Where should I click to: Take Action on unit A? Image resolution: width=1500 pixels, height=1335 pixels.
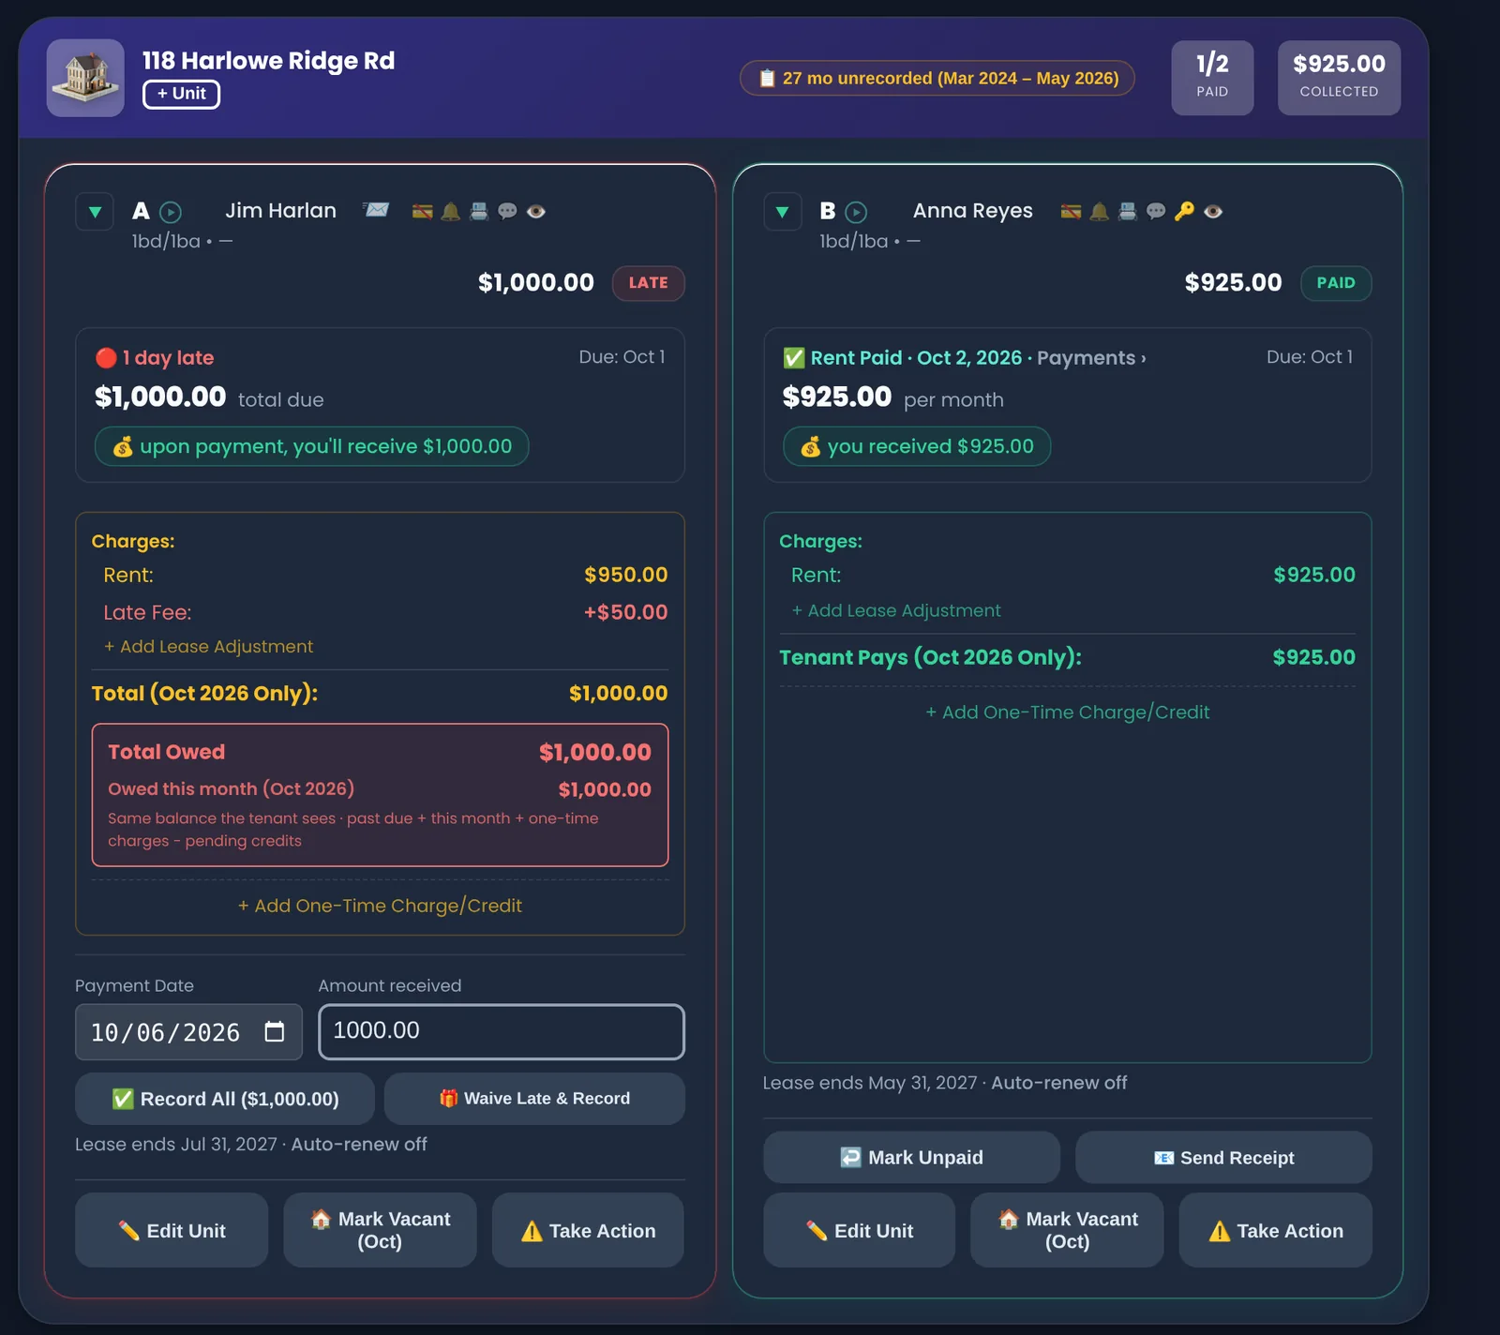(588, 1230)
